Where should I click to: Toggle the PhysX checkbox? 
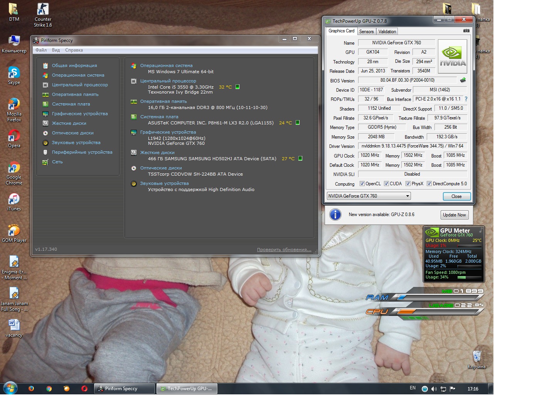(x=408, y=184)
